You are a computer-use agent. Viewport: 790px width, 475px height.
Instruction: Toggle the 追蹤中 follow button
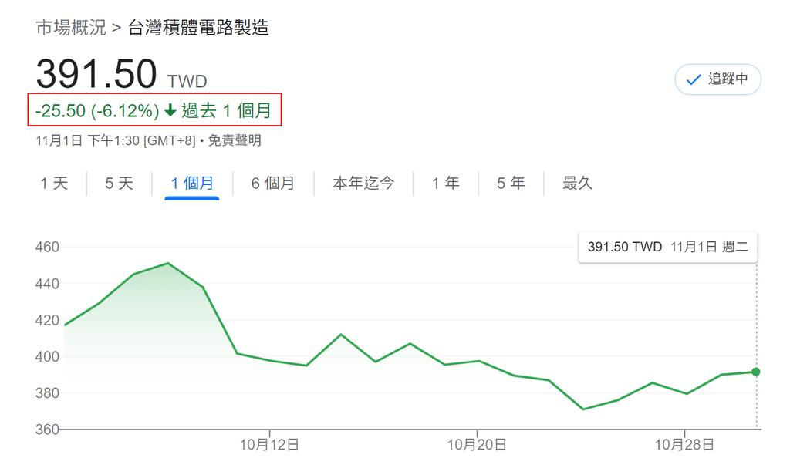tap(717, 79)
